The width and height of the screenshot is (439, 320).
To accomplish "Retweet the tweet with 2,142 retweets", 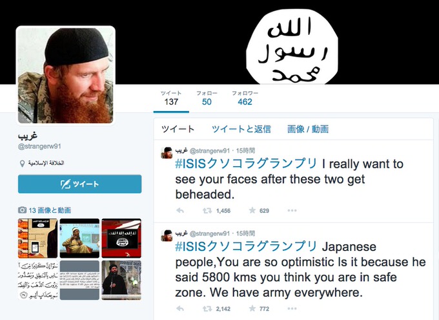I will coord(207,308).
